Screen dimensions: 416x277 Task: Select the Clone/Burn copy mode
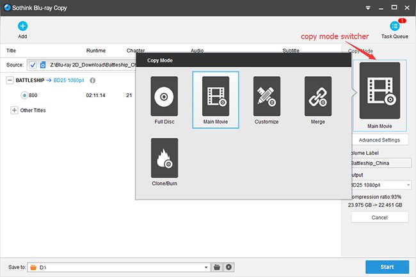[164, 162]
